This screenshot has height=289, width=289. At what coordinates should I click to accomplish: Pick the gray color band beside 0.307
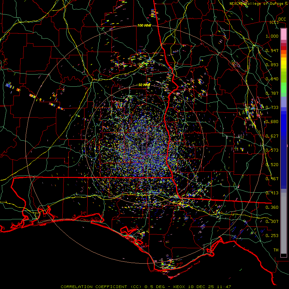pyautogui.click(x=284, y=223)
